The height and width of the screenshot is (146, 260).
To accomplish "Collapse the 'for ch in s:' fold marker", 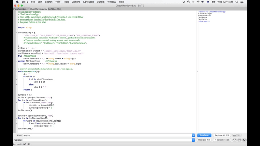I will [x=16, y=77].
